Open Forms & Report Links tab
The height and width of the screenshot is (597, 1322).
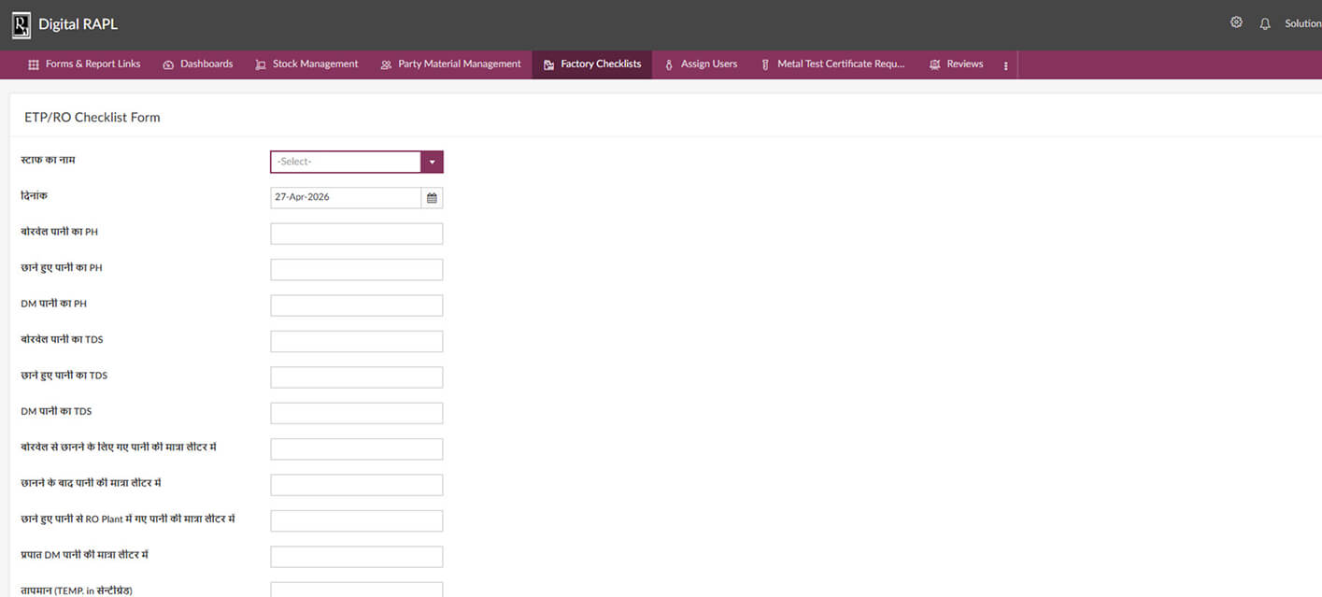[x=84, y=64]
